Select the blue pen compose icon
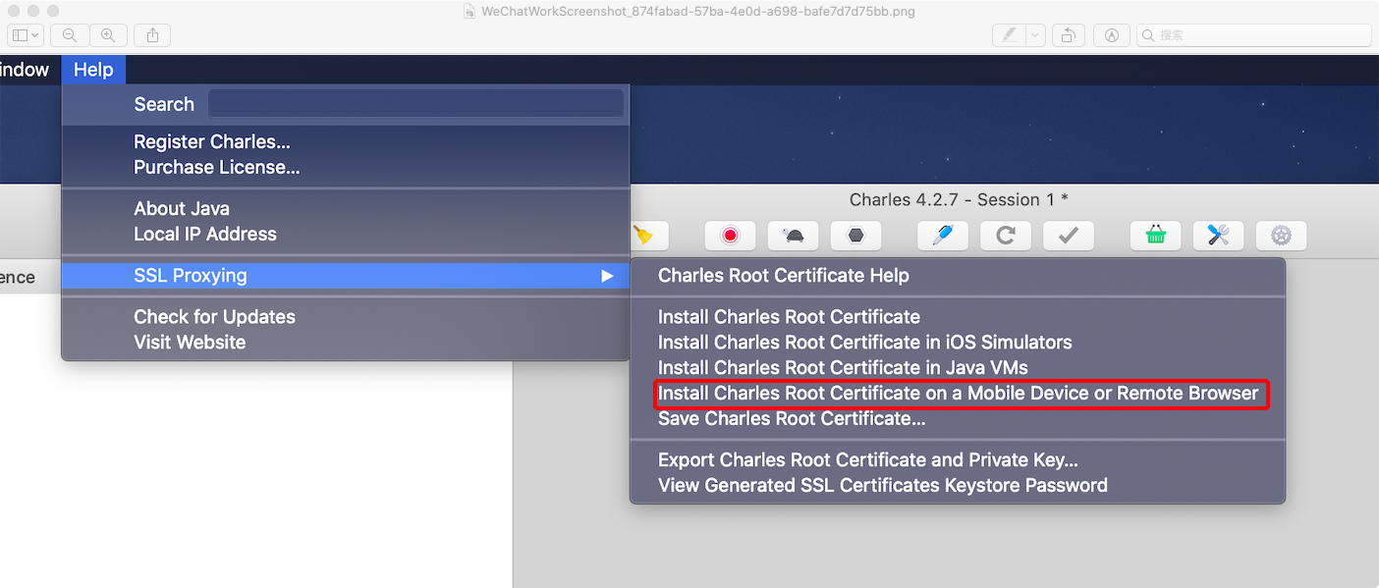Viewport: 1379px width, 588px height. pyautogui.click(x=943, y=236)
